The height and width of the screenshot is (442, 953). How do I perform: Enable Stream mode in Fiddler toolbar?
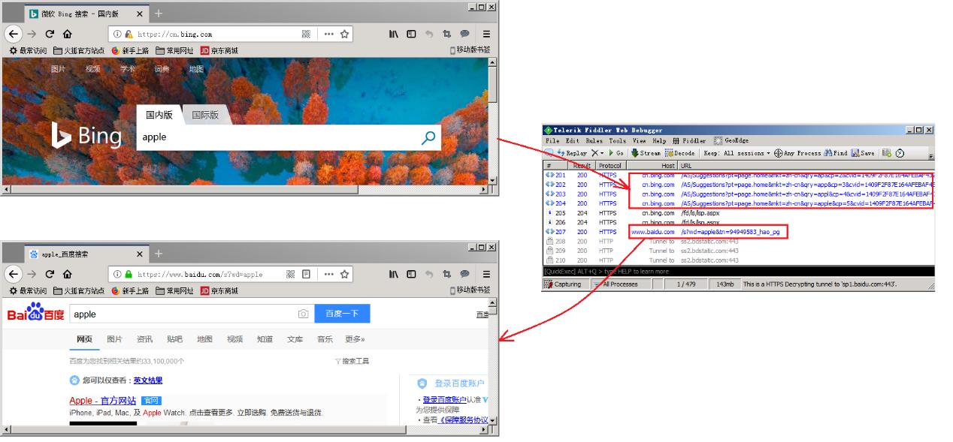646,153
